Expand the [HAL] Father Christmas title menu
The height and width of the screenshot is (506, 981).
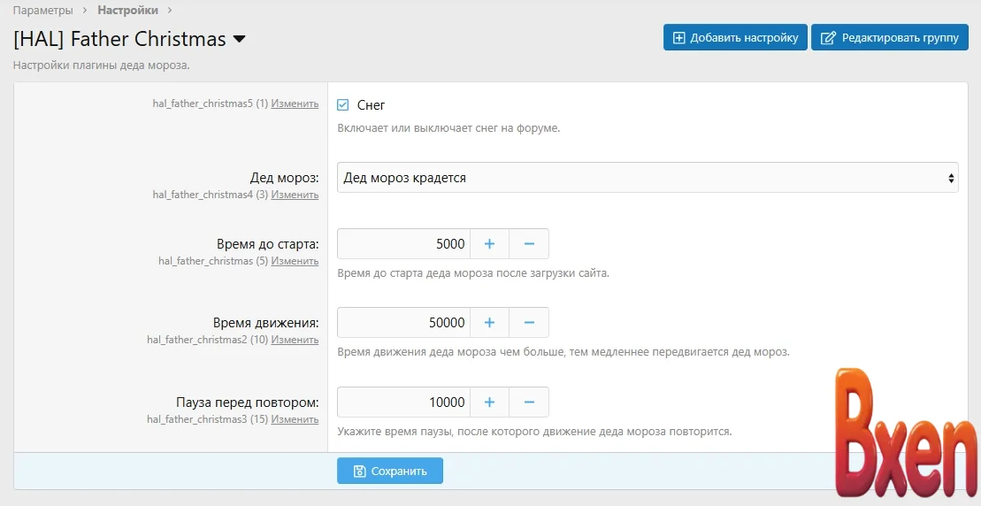(x=239, y=40)
